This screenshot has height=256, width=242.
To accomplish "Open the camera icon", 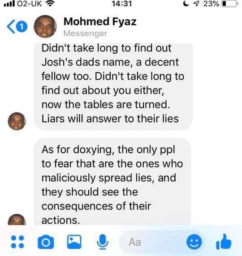I will pyautogui.click(x=46, y=242).
